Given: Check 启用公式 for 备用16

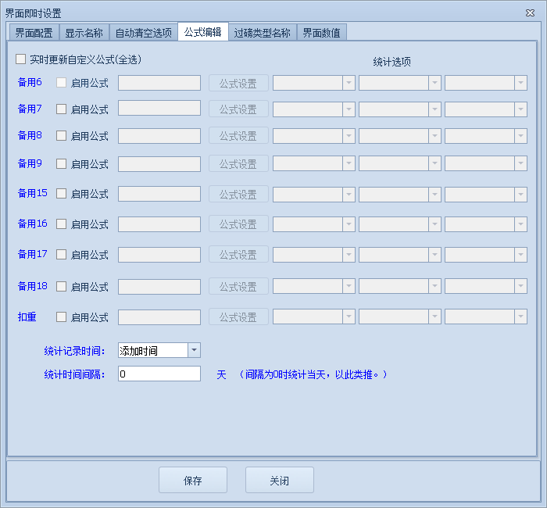Looking at the screenshot, I should (x=62, y=224).
